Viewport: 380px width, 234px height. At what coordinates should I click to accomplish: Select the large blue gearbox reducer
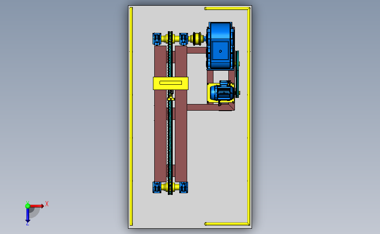tap(220, 46)
